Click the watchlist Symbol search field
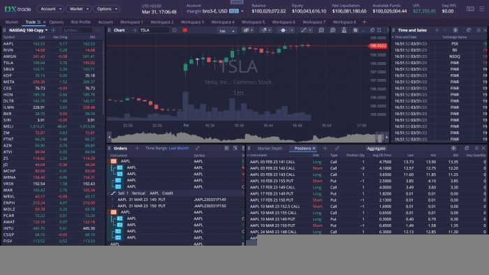489x275 pixels. click(77, 30)
